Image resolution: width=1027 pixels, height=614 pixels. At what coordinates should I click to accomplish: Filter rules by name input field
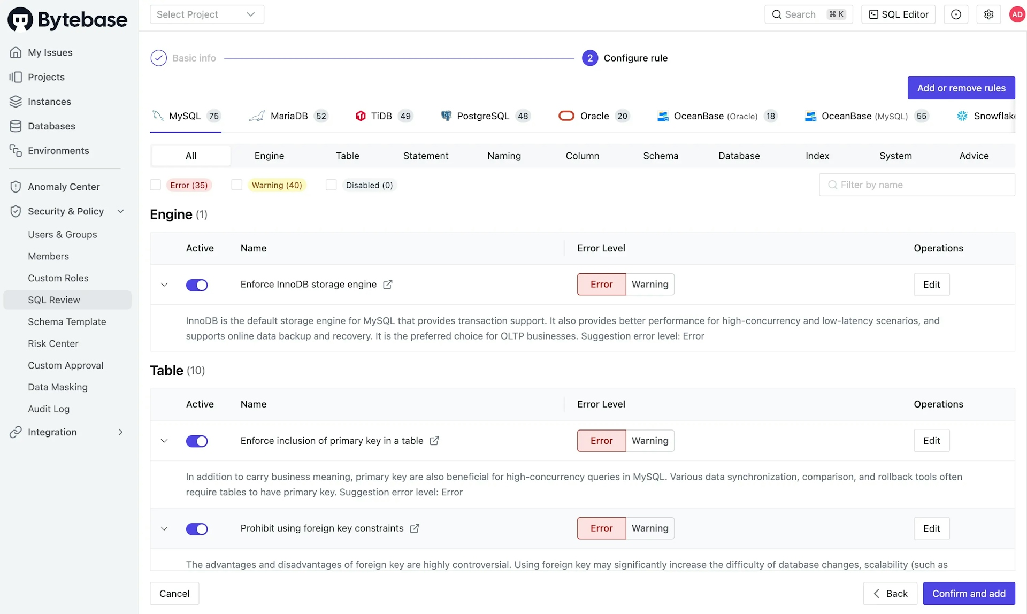click(x=917, y=185)
